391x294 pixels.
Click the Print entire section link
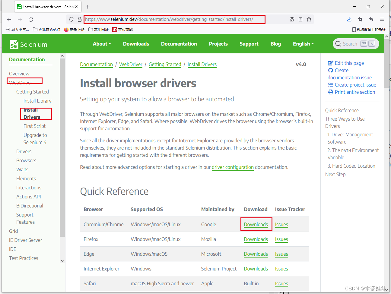[355, 92]
